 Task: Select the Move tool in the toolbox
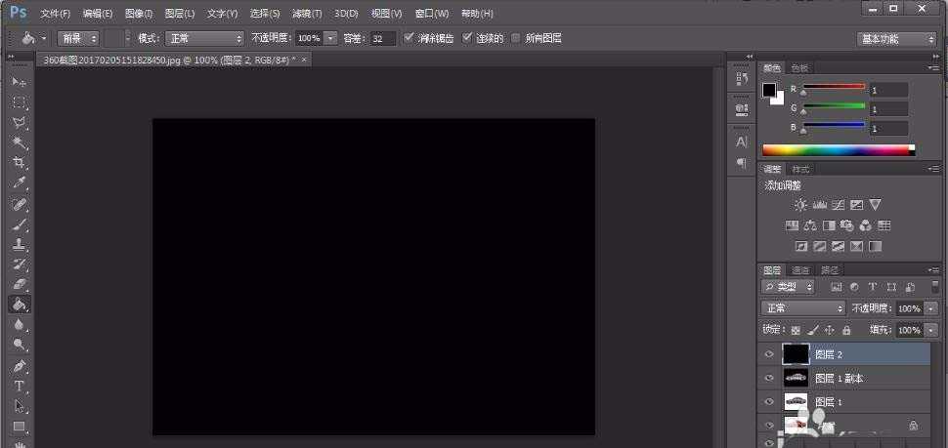coord(19,81)
